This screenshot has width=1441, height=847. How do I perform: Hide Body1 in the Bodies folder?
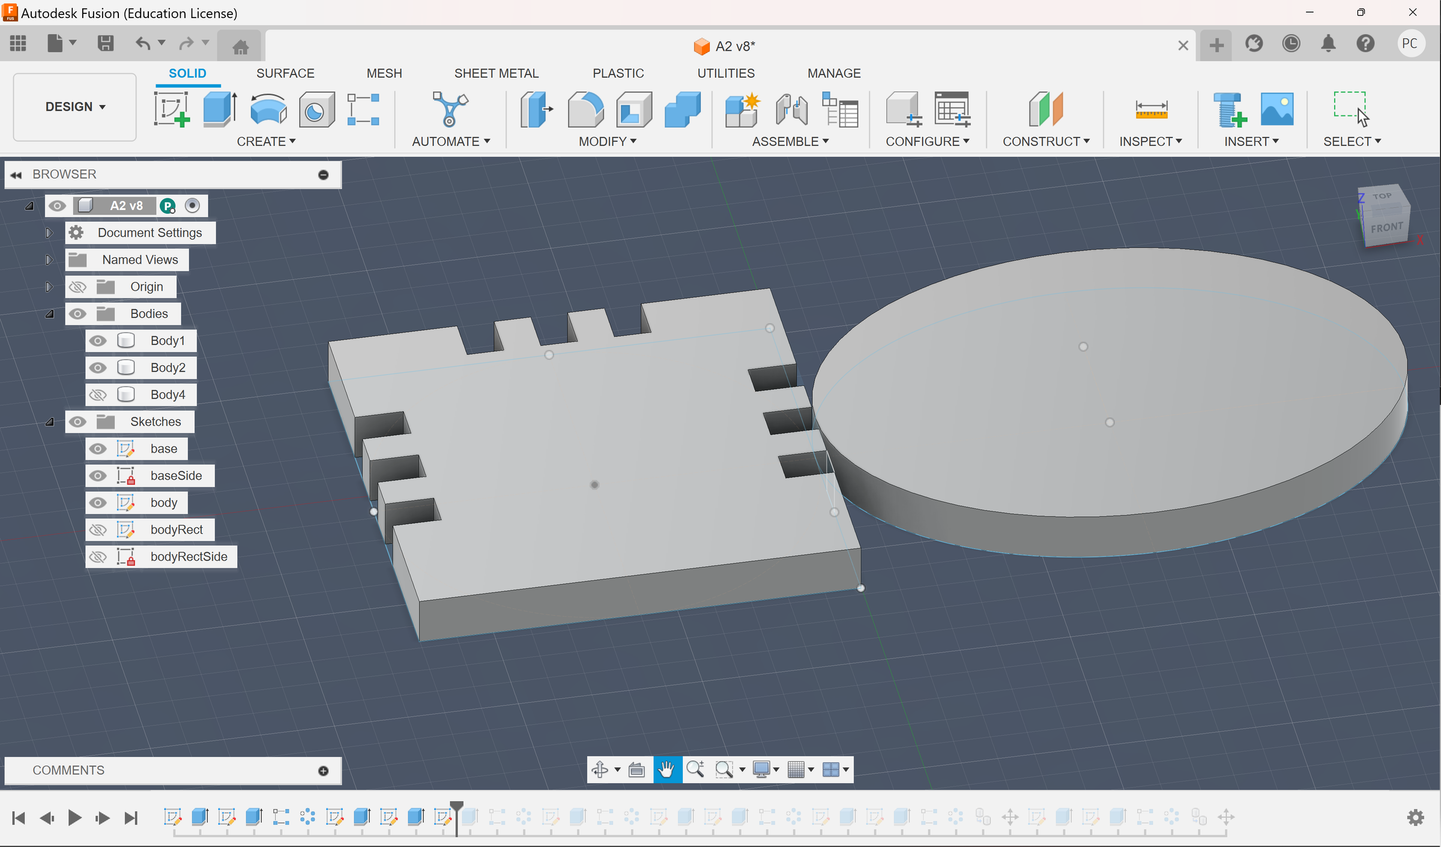click(x=98, y=340)
